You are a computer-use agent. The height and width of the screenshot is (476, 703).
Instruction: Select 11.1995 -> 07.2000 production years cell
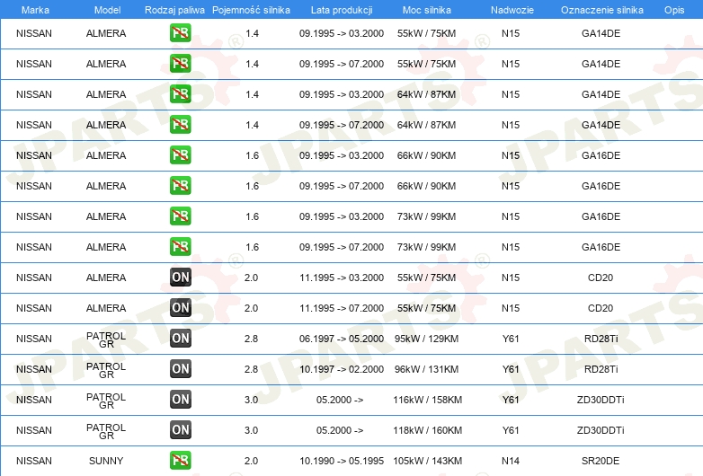click(x=342, y=308)
